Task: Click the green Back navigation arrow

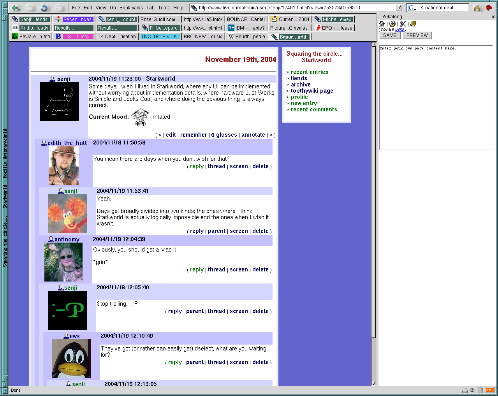Action: click(x=16, y=8)
